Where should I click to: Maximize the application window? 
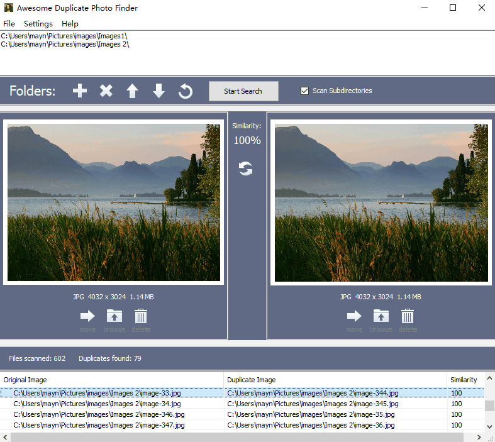tap(453, 8)
